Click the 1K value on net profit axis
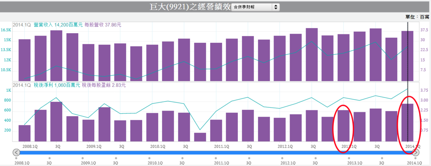 pos(8,91)
